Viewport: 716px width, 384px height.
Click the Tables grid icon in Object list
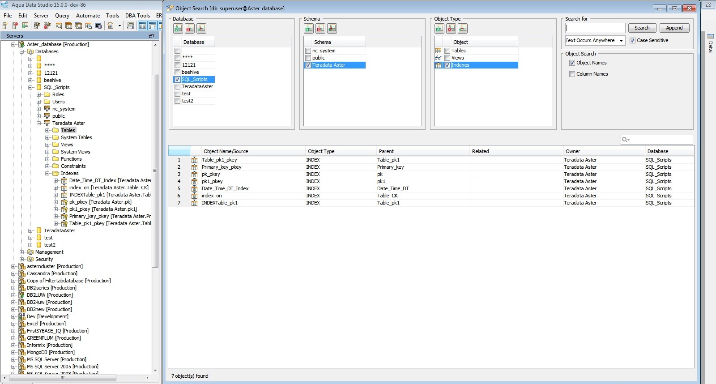(439, 51)
